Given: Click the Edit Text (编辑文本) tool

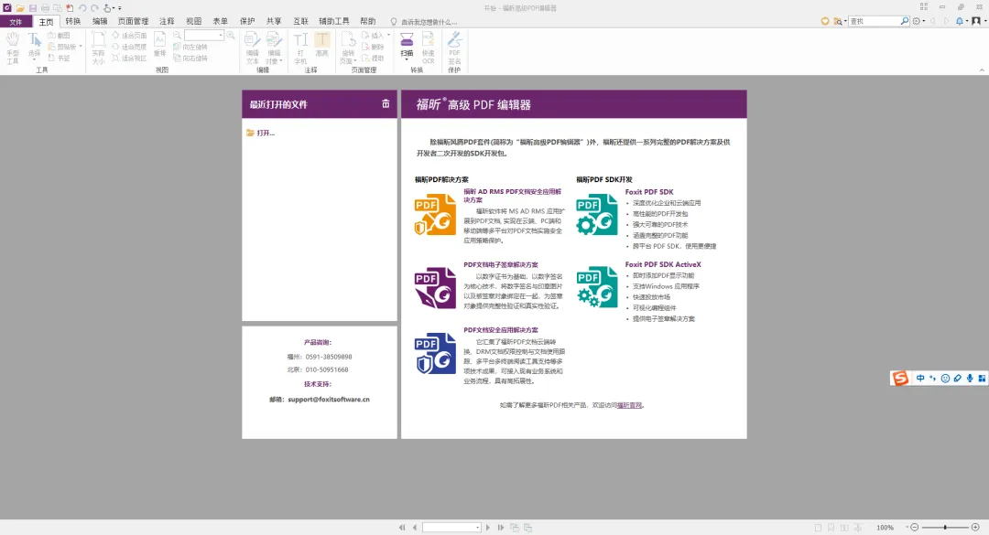Looking at the screenshot, I should pos(253,48).
